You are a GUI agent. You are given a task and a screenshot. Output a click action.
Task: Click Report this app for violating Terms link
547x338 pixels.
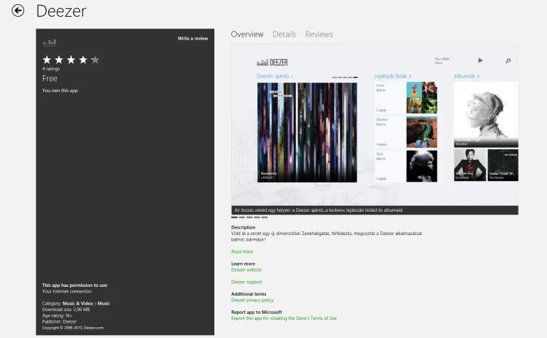tap(284, 318)
